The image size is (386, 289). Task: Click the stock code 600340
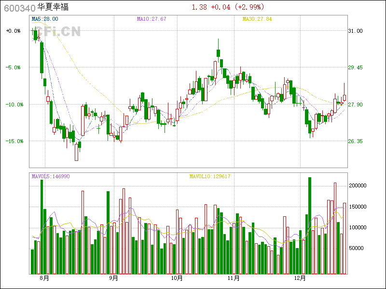20,8
